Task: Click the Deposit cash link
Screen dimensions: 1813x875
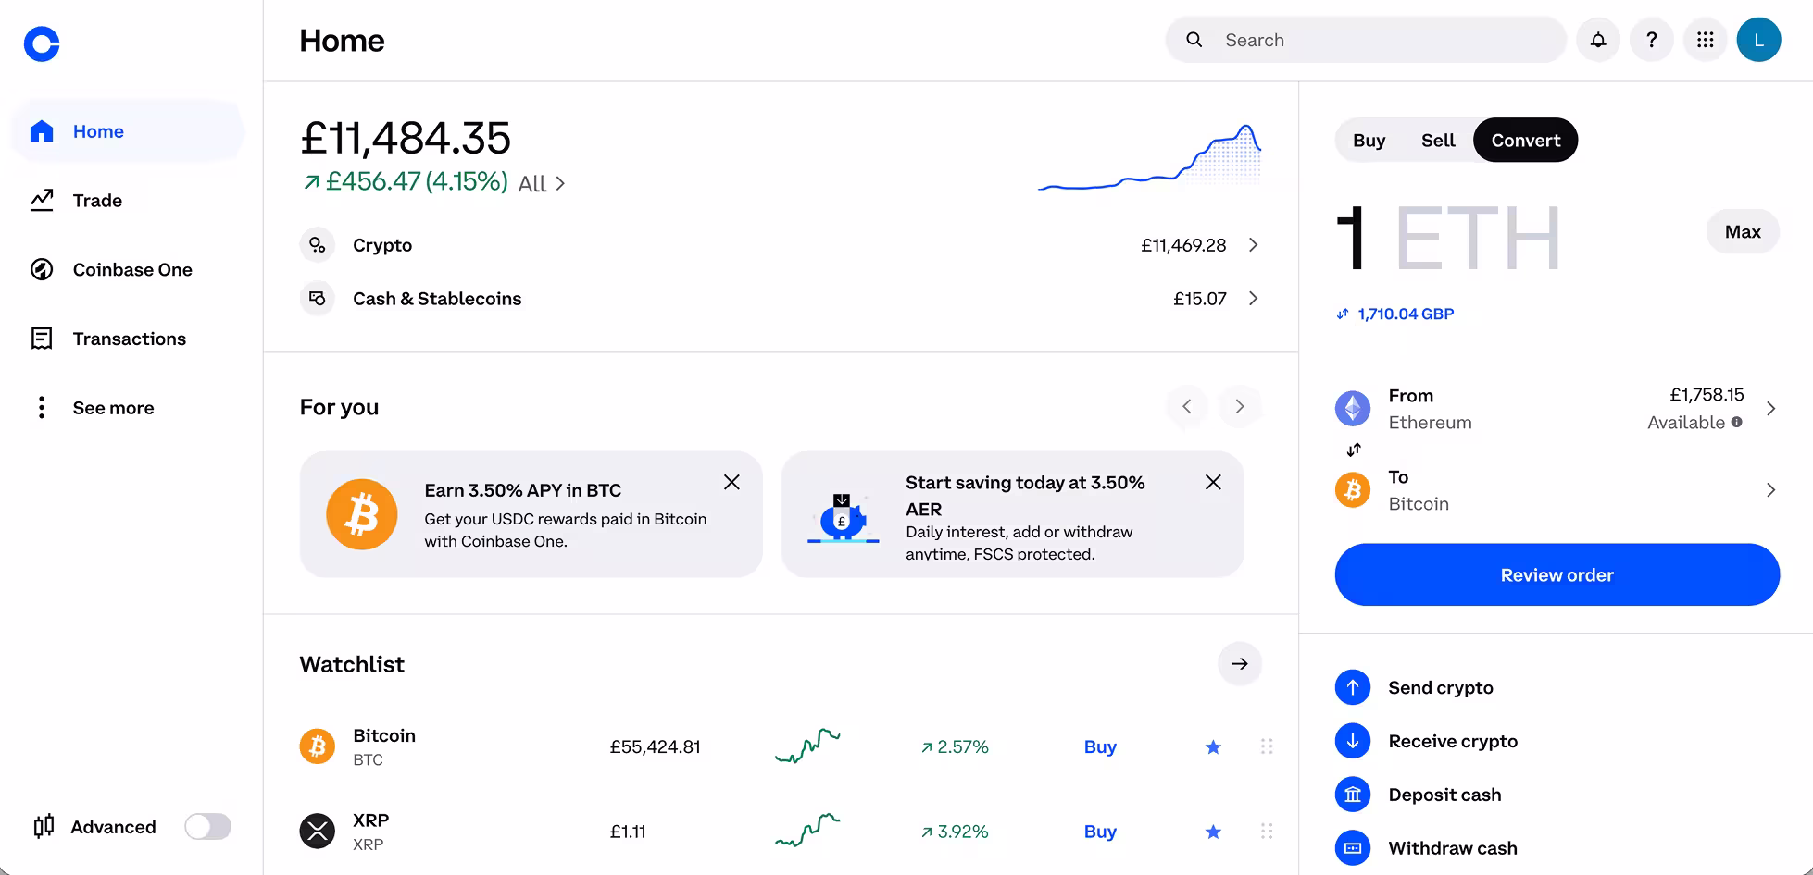Action: (x=1444, y=795)
